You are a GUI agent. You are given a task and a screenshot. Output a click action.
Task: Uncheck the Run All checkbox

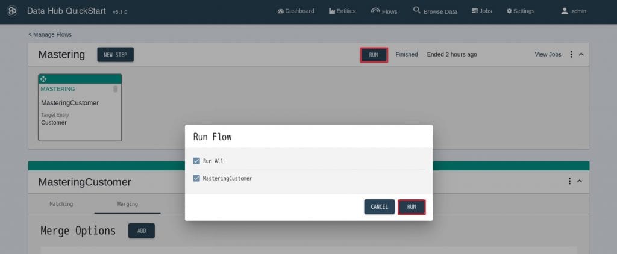tap(196, 161)
